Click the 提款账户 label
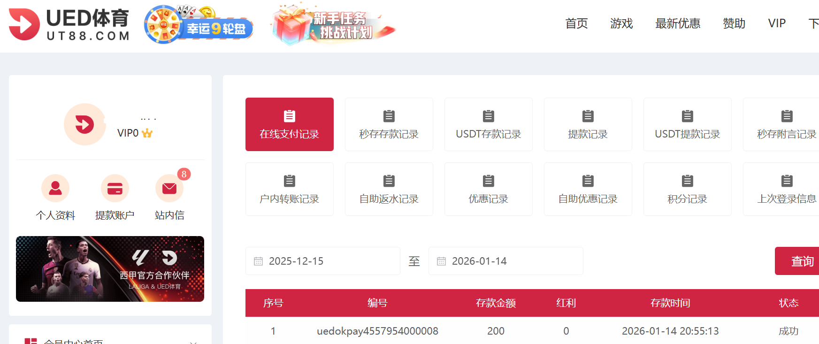819x344 pixels. [x=115, y=215]
